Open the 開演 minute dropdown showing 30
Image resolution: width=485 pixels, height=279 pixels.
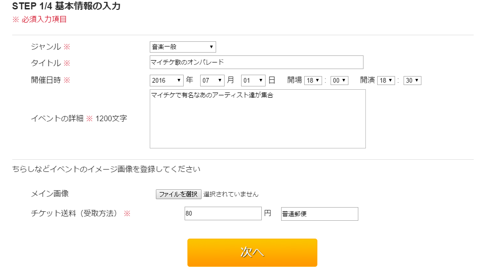coord(412,80)
